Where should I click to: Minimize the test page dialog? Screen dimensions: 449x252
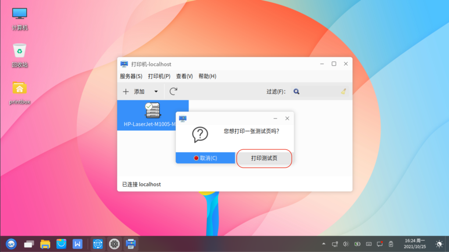[x=275, y=118]
